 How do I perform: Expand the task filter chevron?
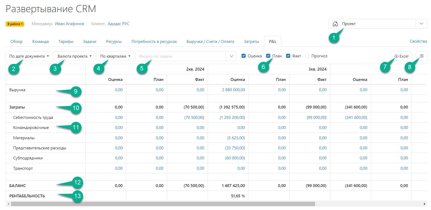231,56
